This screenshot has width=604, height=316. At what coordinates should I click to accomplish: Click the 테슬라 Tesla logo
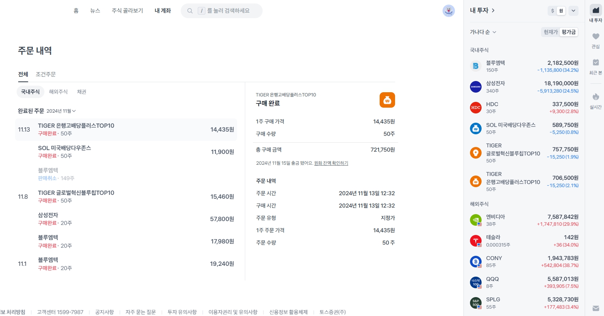[x=476, y=241]
